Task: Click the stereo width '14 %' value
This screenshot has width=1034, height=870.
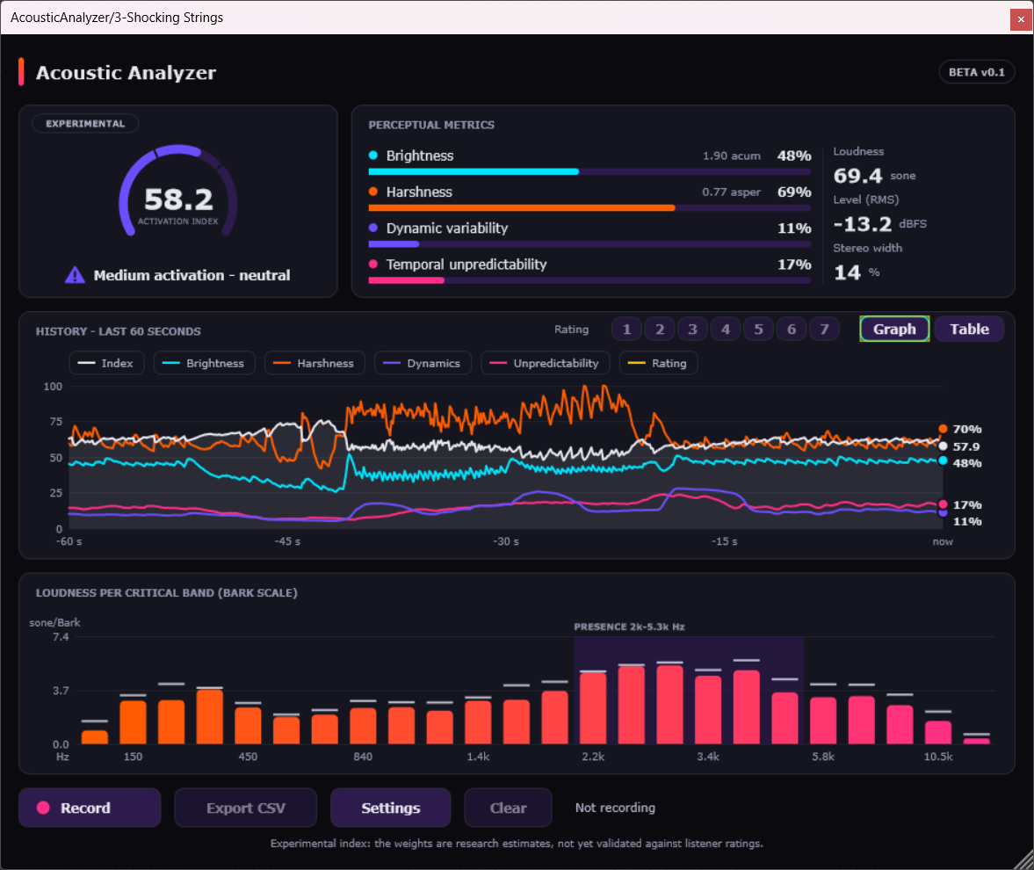Action: pos(857,272)
